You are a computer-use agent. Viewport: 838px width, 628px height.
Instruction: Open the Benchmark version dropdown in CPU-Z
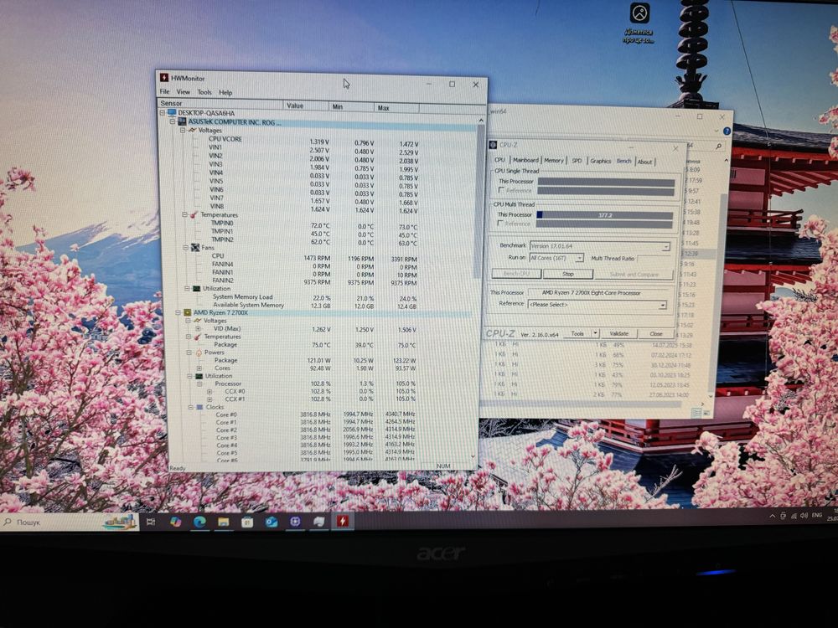(666, 247)
